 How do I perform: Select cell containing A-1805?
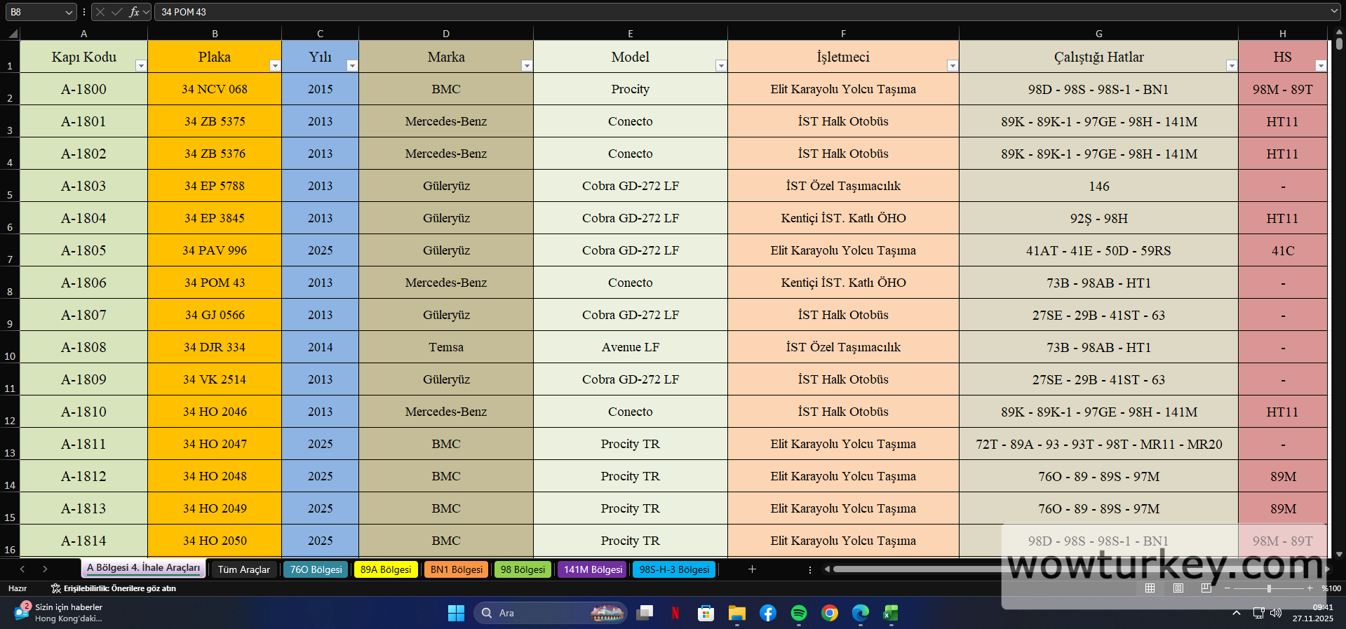83,250
